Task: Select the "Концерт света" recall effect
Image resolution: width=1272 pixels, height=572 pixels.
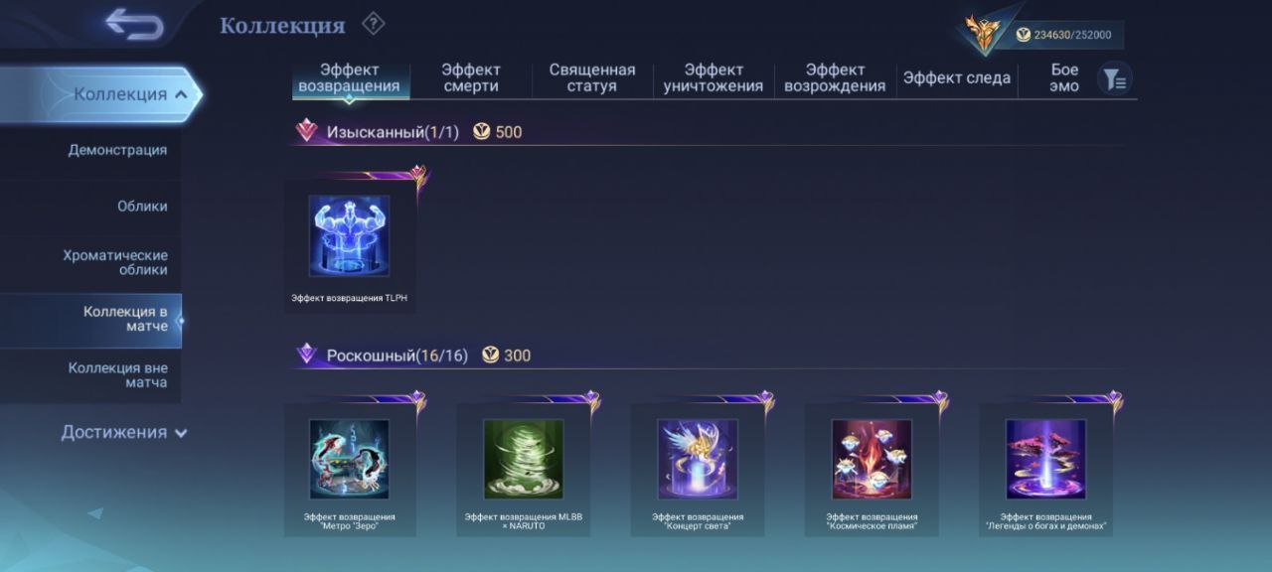Action: click(x=698, y=459)
